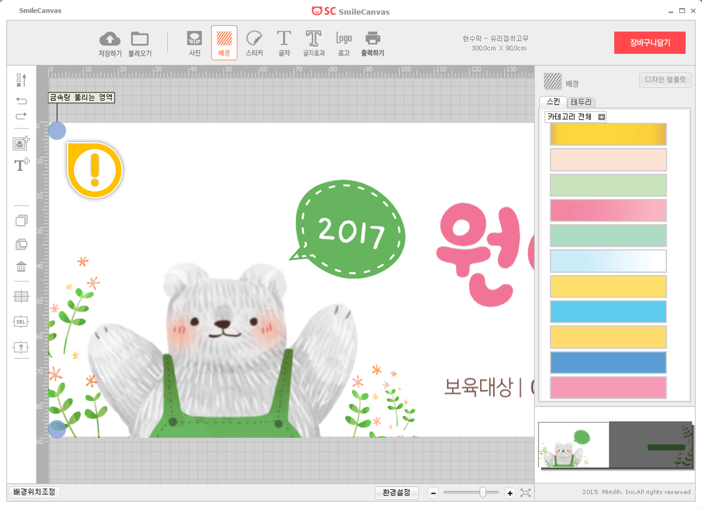Switch to the 스킨 tab

click(553, 102)
